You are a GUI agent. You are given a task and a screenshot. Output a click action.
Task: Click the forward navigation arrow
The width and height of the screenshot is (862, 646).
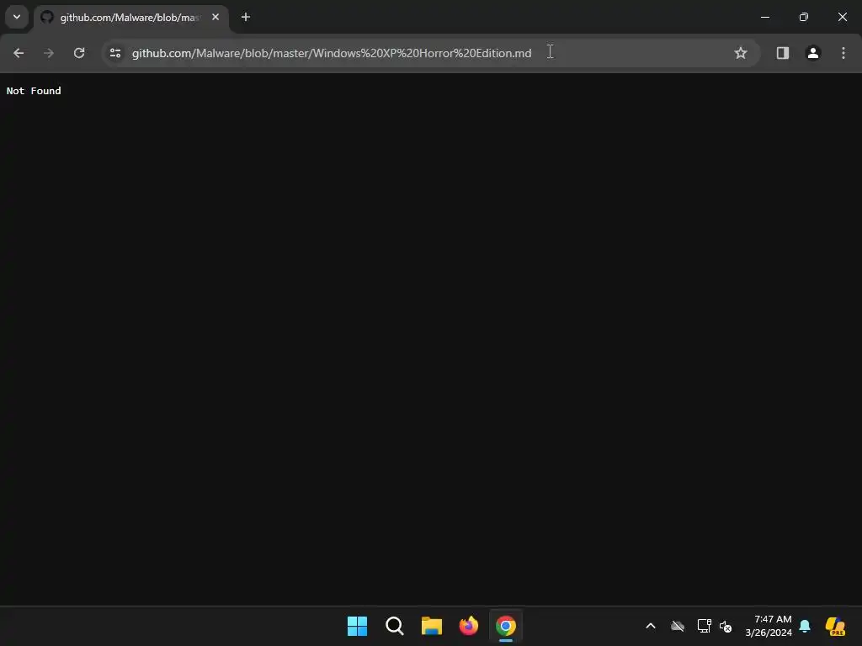click(49, 53)
